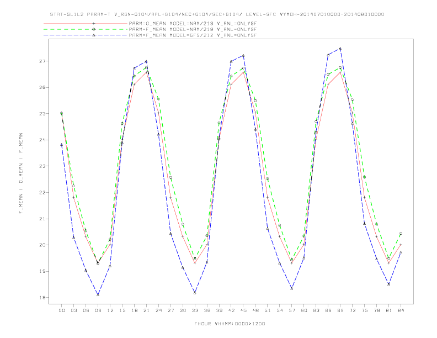This screenshot has height=338, width=437.
Task: Click x-axis forecast hour label 60
Action: click(304, 310)
